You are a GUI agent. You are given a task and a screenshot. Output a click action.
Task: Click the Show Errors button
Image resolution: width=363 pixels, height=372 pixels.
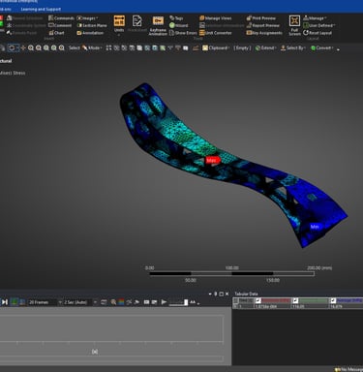pyautogui.click(x=183, y=33)
